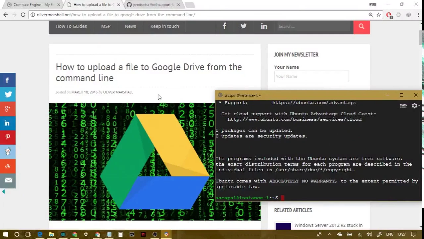The width and height of the screenshot is (424, 239).
Task: Open volume control in system tray
Action: pos(369,234)
